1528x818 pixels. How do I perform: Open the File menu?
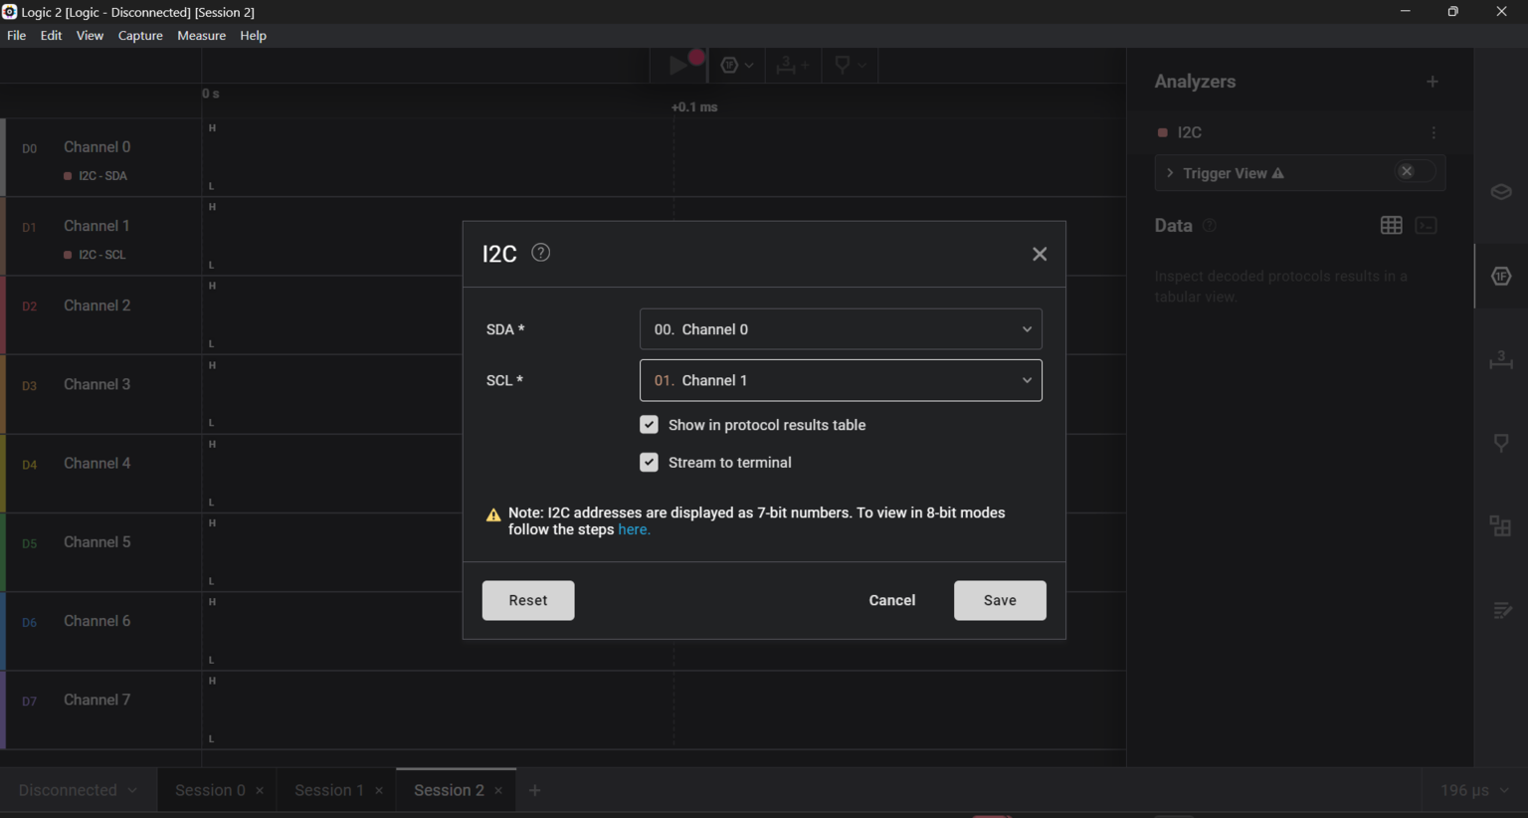click(x=16, y=36)
